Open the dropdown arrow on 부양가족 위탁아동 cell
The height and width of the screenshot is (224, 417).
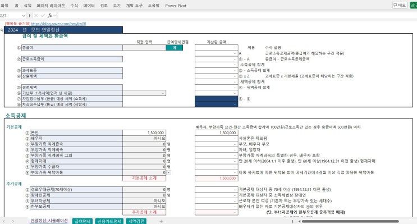pyautogui.click(x=168, y=173)
